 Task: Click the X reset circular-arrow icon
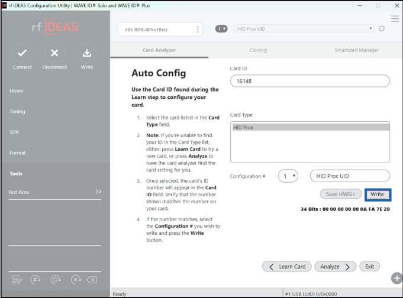click(76, 280)
